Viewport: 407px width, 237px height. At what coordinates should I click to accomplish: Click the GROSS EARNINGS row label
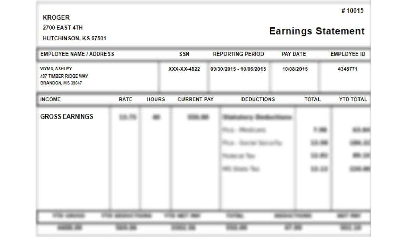(67, 116)
